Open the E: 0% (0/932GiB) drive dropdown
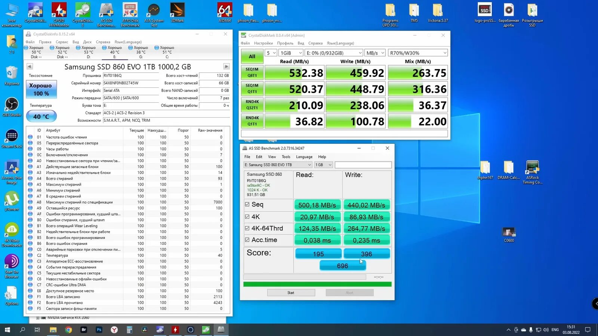Screen dimensions: 598x336 click(x=334, y=53)
